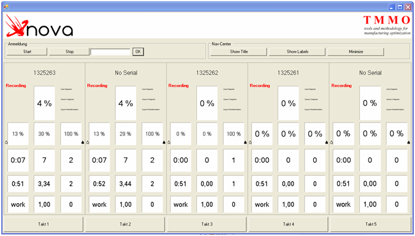Open Gauss Diagram for serial 1325263
This screenshot has height=236, width=415.
pos(67,99)
